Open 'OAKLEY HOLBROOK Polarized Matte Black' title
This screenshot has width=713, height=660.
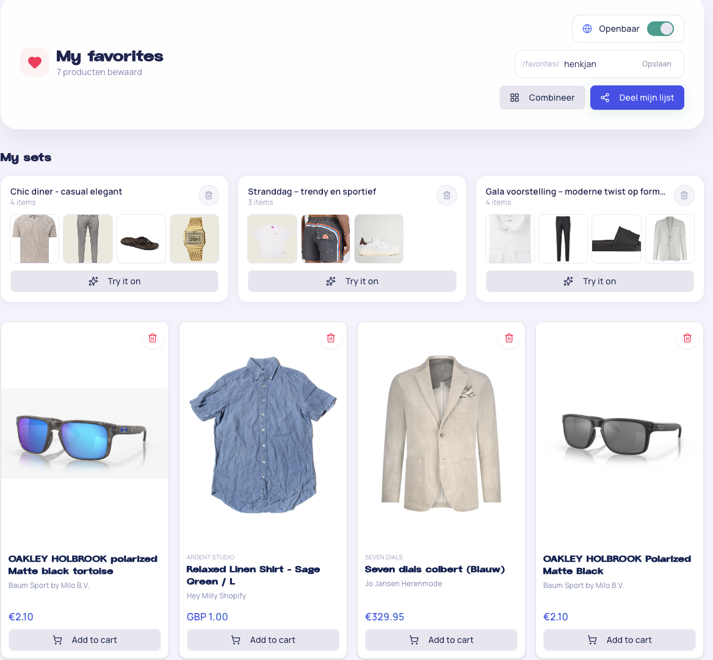click(617, 565)
